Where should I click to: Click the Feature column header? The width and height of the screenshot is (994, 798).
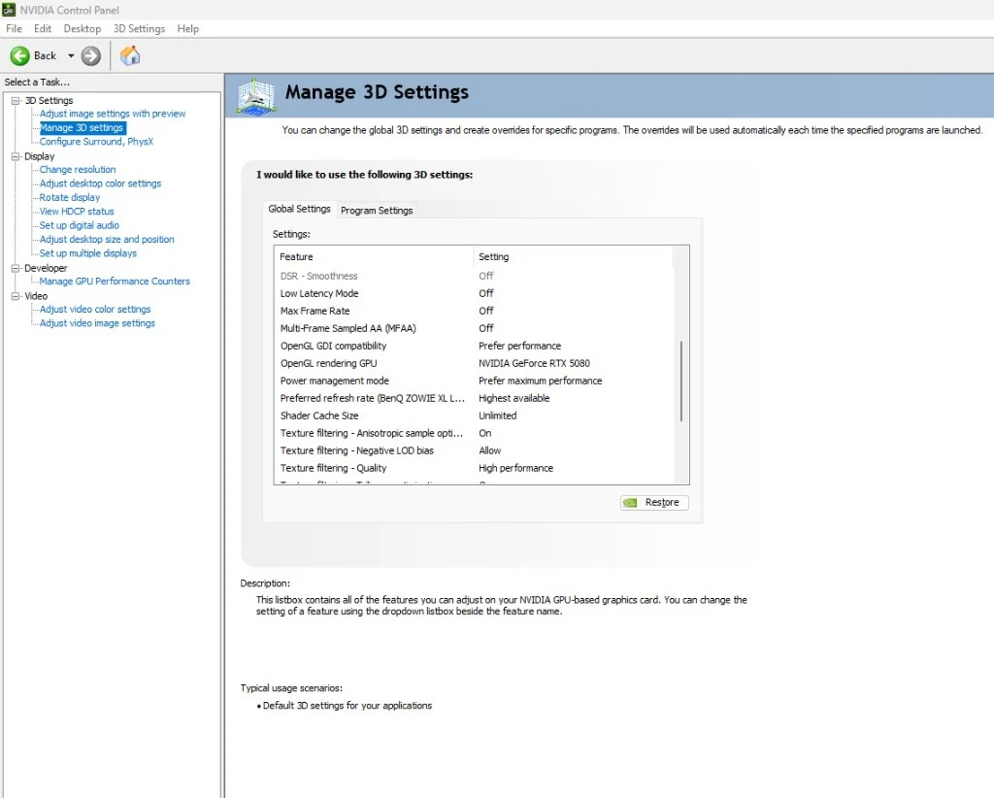pos(374,256)
